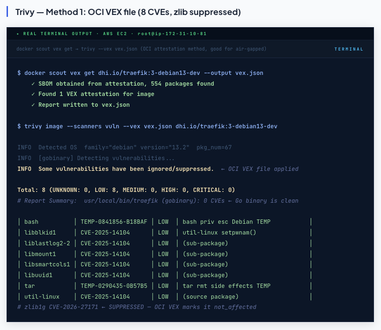381x330 pixels.
Task: Click "bash priv esc Debian TEMP" description
Action: click(x=226, y=222)
